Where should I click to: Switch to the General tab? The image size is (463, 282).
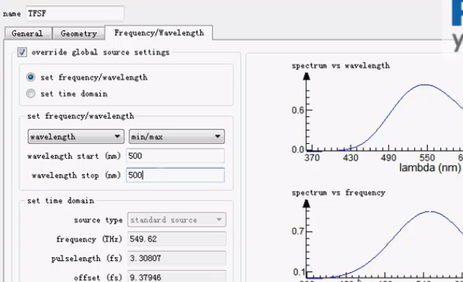(29, 33)
